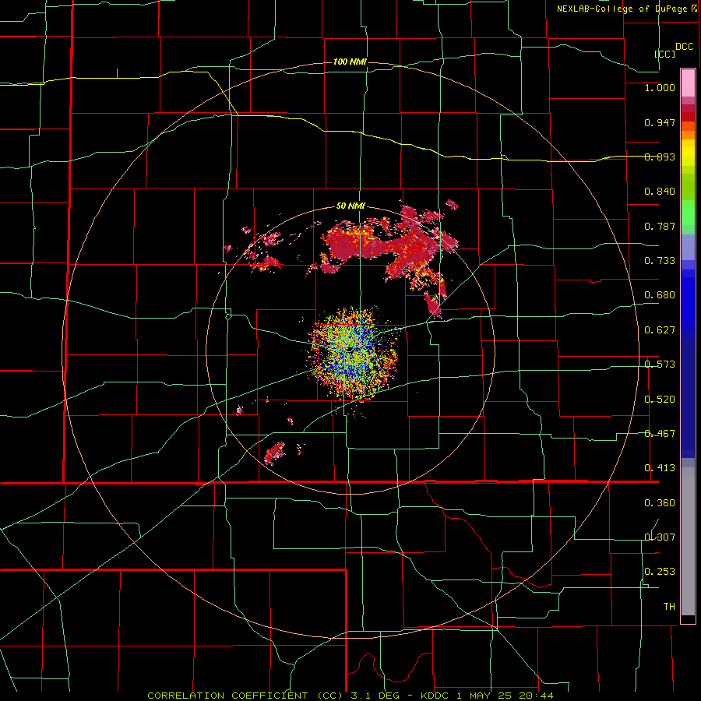701x701 pixels.
Task: Click the 0.360 value on the color scale
Action: click(660, 503)
